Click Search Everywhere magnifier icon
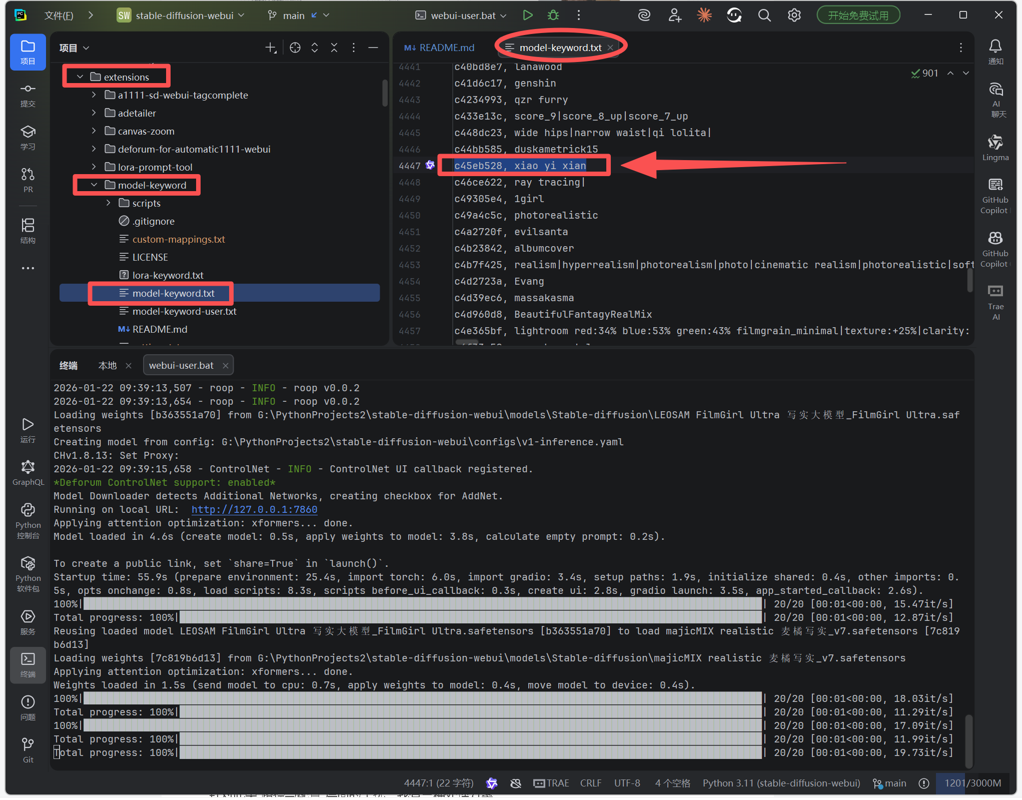 [764, 15]
